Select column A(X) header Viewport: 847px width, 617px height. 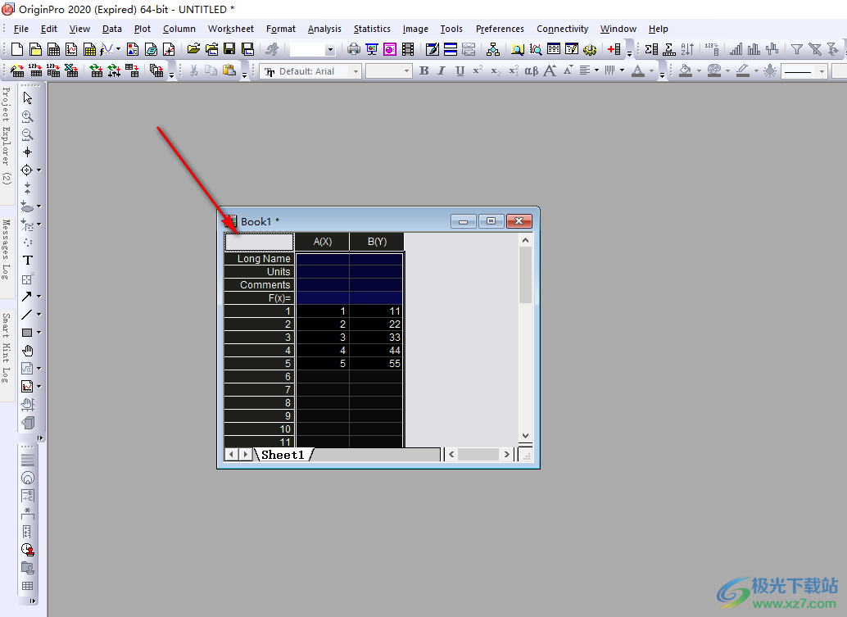[323, 242]
